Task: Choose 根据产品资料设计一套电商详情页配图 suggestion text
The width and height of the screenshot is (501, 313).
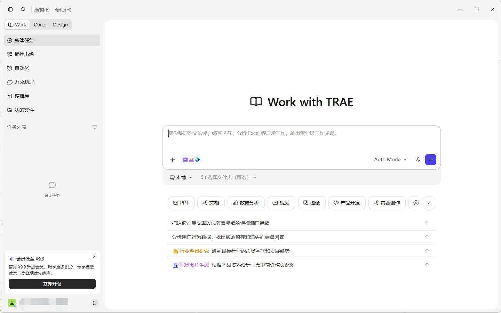Action: pos(253,265)
